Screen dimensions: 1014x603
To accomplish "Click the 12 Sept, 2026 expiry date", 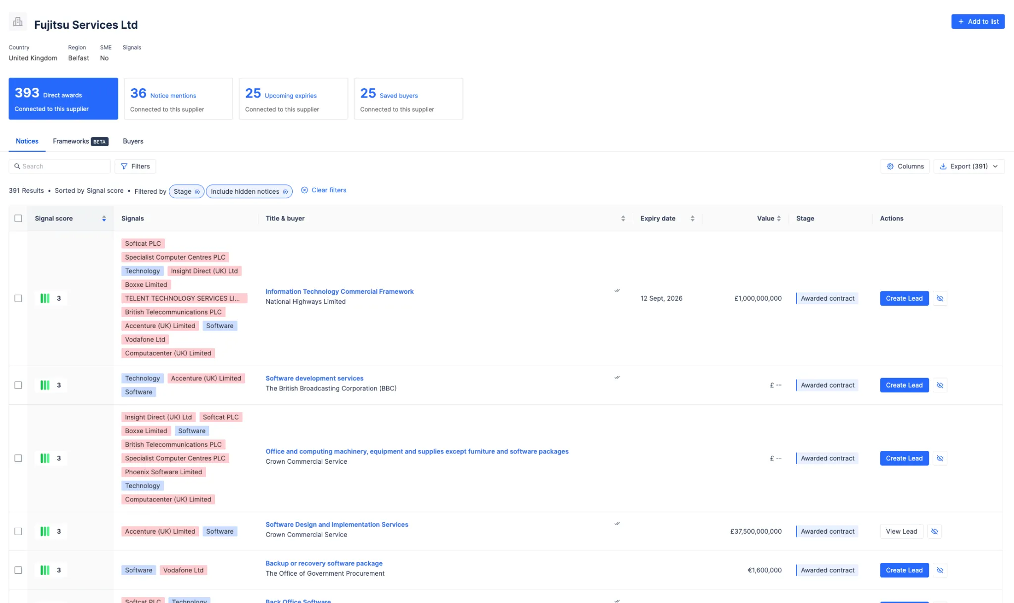I will coord(661,298).
